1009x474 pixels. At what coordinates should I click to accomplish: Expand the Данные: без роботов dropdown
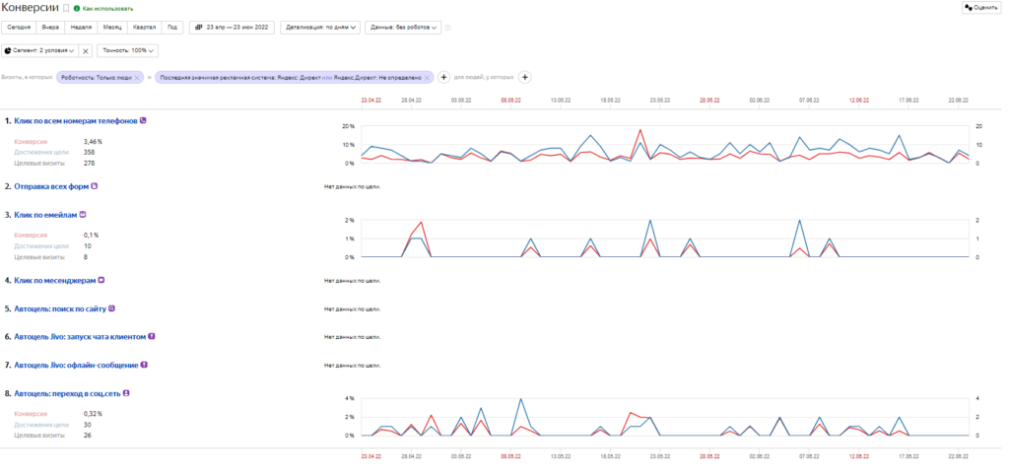click(x=403, y=28)
